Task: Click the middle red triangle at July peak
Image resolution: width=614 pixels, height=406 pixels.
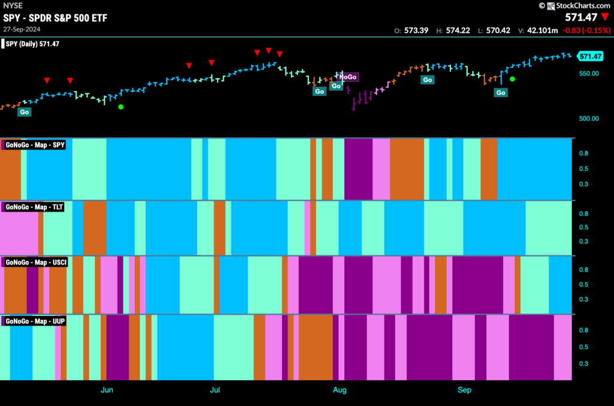Action: (269, 50)
